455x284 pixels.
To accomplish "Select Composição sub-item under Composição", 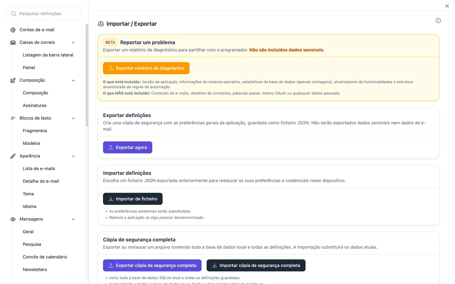I will [35, 93].
